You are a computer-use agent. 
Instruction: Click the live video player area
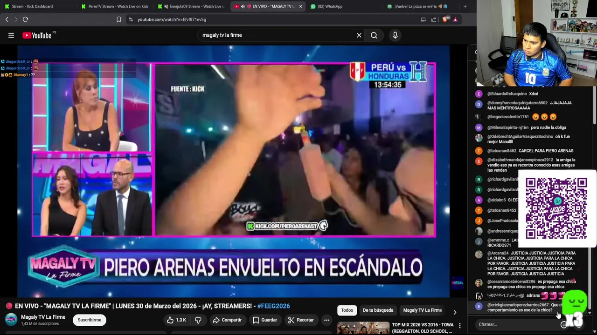233,171
